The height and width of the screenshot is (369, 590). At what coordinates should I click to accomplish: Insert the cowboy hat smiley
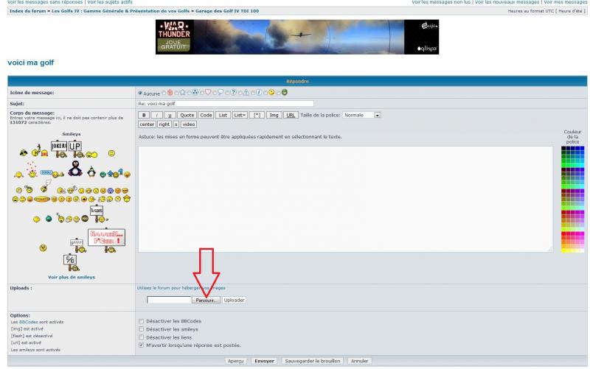[x=127, y=198]
